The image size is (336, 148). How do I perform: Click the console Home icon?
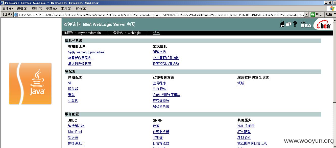(282, 24)
